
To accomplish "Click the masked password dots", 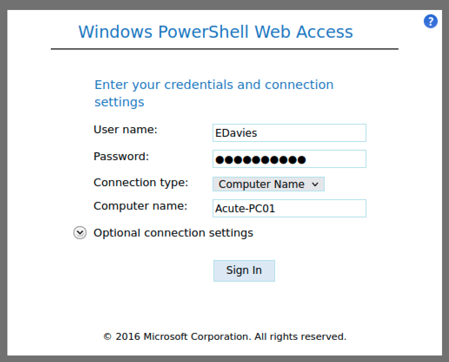I will point(260,160).
